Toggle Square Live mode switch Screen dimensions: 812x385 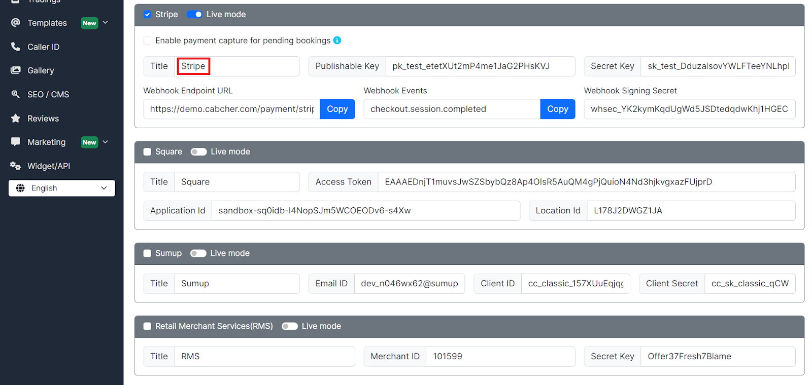(x=198, y=151)
